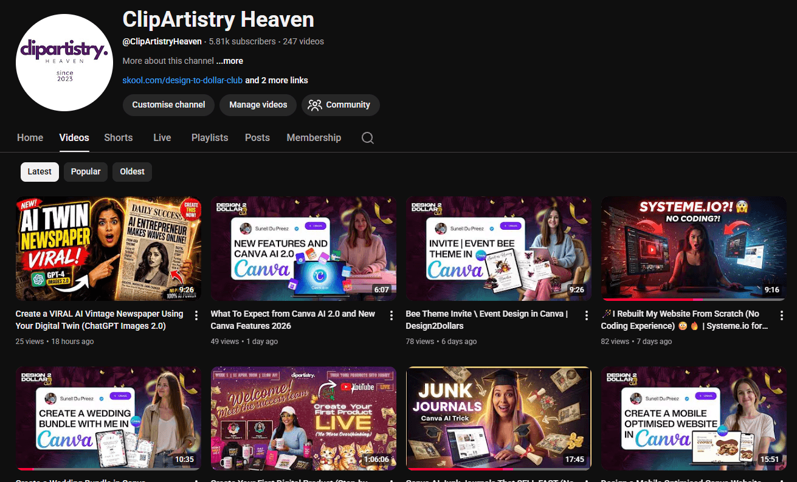This screenshot has height=482, width=797.
Task: Open options menu for AI Vintage Newspaper video
Action: (196, 315)
